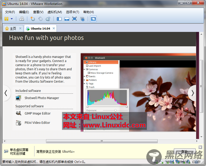Image resolution: width=206 pixels, height=166 pixels.
Task: Toggle the thumbnail bar view icon
Action: [67, 19]
